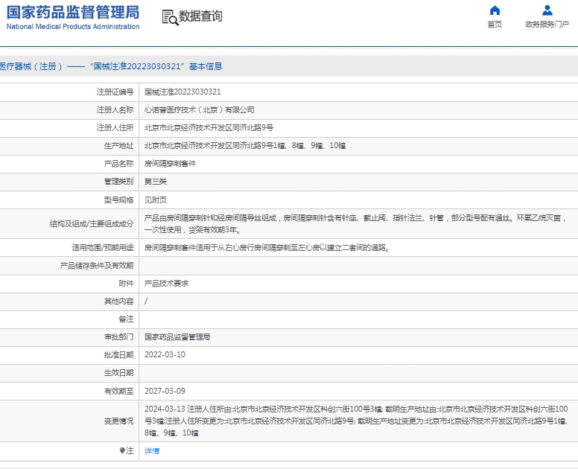Select registration number 国械注准20223030321 value
The width and height of the screenshot is (578, 469).
tap(182, 92)
